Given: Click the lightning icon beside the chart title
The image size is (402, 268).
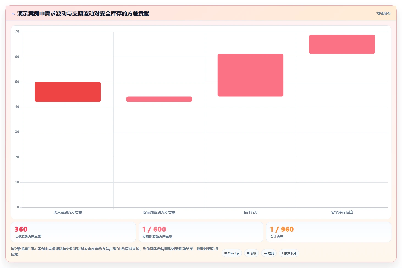Looking at the screenshot, I should click(13, 14).
